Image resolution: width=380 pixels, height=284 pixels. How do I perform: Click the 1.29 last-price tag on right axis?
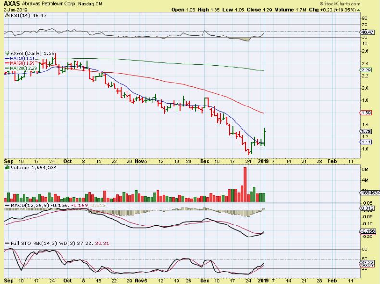(366, 131)
